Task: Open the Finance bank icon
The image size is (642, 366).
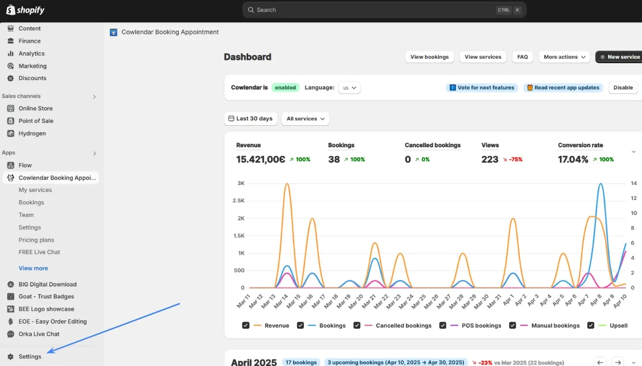Action: [x=10, y=41]
